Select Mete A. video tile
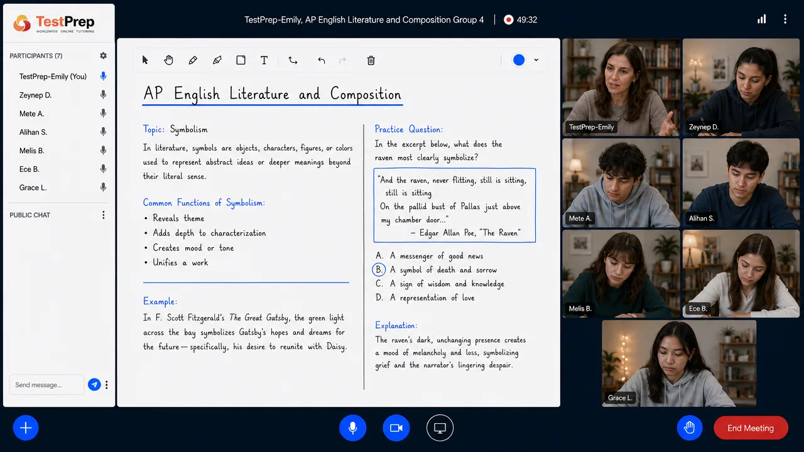804x452 pixels. click(x=621, y=183)
